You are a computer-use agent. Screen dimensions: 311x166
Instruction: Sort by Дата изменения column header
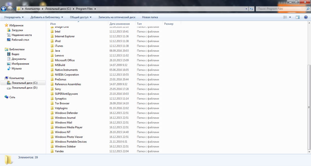click(x=119, y=24)
